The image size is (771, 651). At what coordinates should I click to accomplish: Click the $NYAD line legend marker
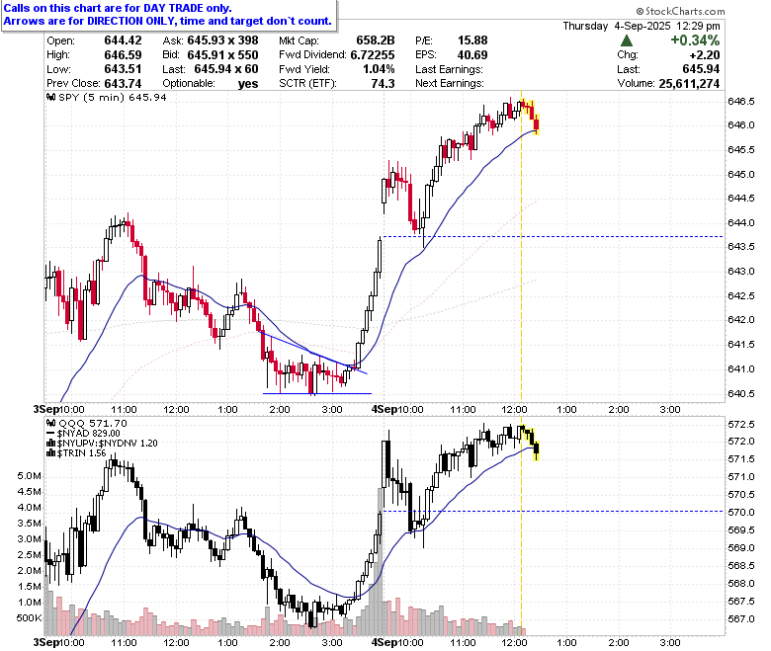pos(50,434)
